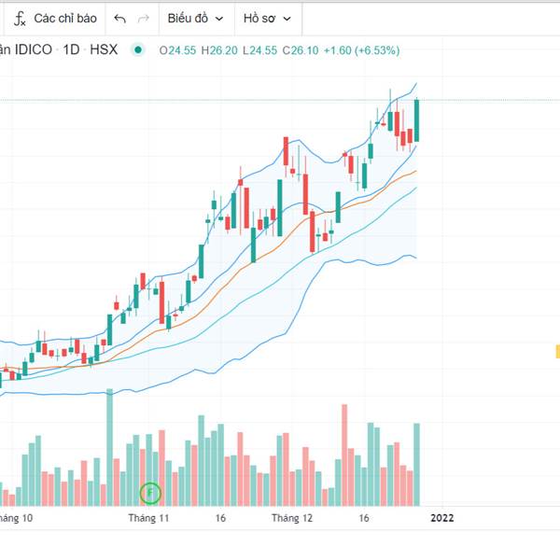The width and height of the screenshot is (560, 560).
Task: Click the tallest volume bar
Action: tap(109, 447)
